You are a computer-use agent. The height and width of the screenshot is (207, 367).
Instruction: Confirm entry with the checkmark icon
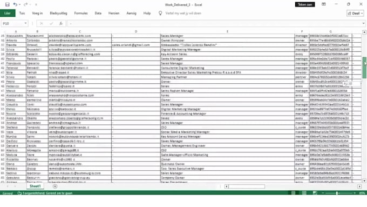tap(51, 23)
